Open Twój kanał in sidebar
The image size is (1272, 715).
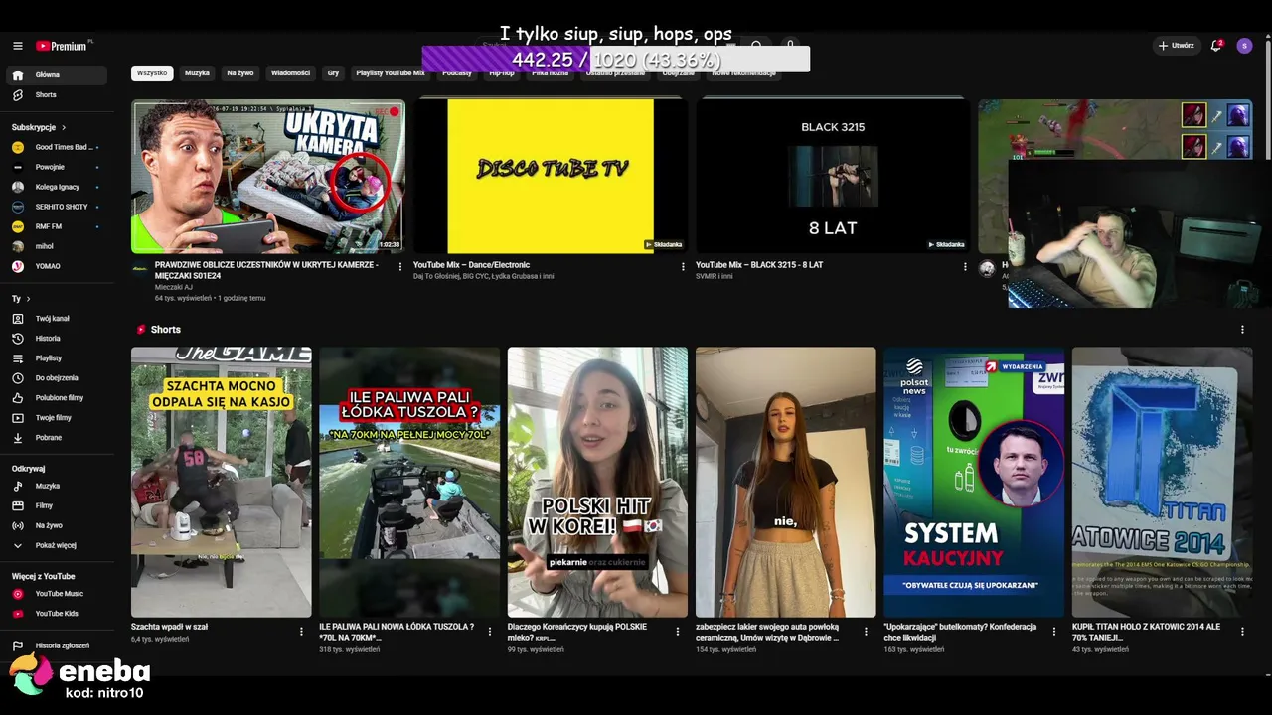pyautogui.click(x=58, y=319)
